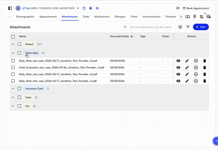Expand the Patient group chevron
Image resolution: width=218 pixels, height=150 pixels.
(x=13, y=44)
